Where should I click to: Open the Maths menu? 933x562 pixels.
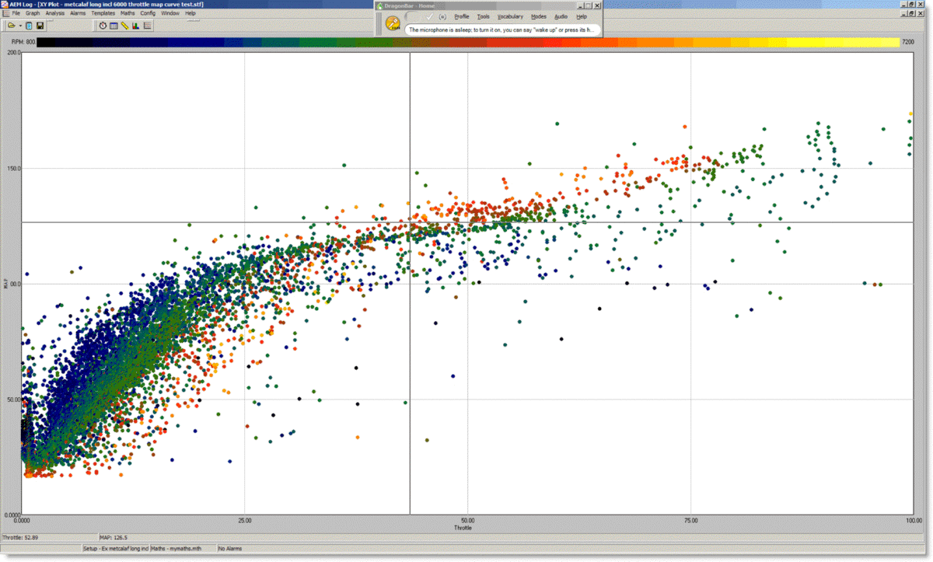(128, 13)
